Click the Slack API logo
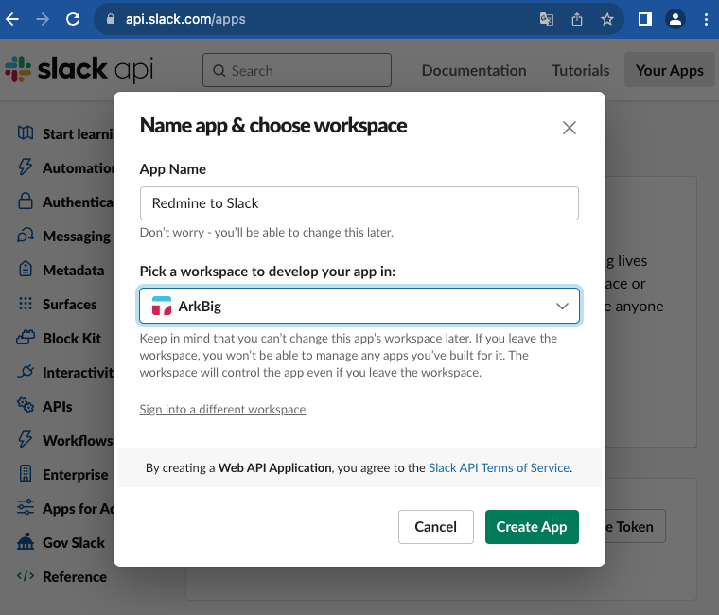This screenshot has width=719, height=615. point(79,70)
